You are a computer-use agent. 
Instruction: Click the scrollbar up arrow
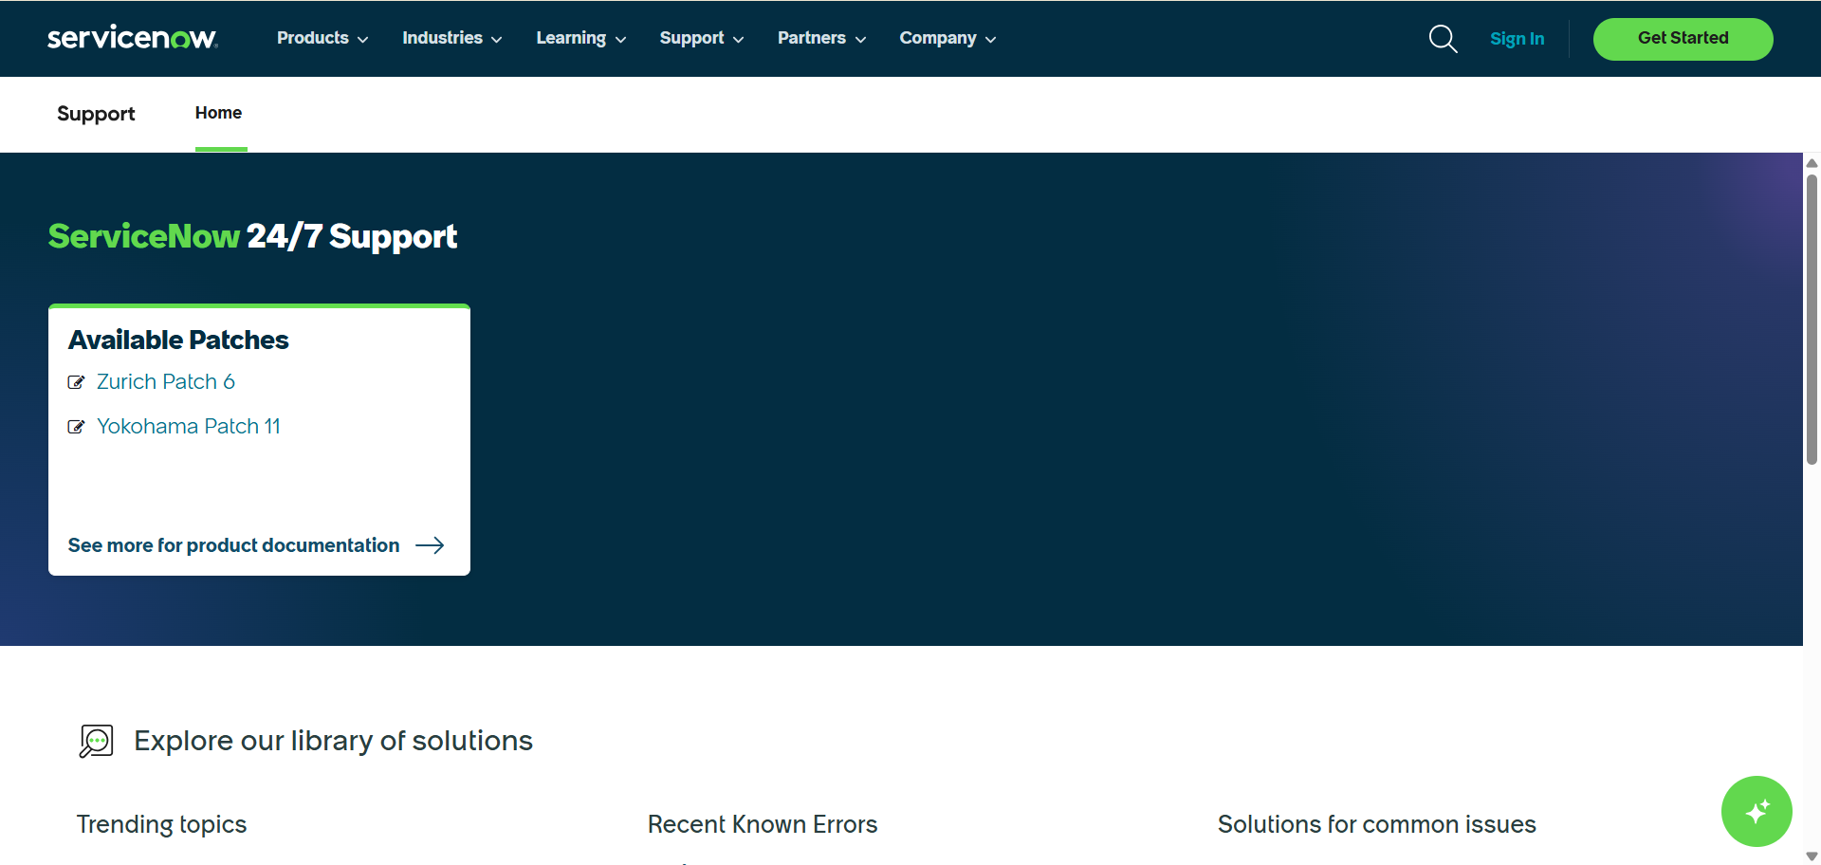(1812, 162)
